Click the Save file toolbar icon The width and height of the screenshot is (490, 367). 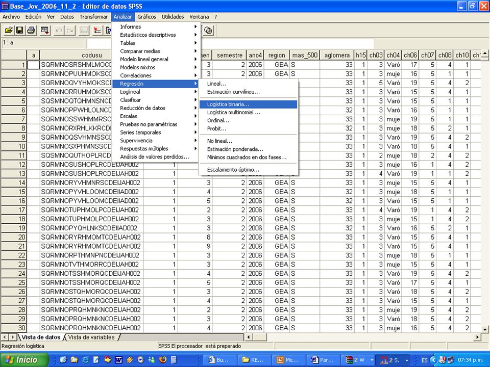[x=19, y=30]
